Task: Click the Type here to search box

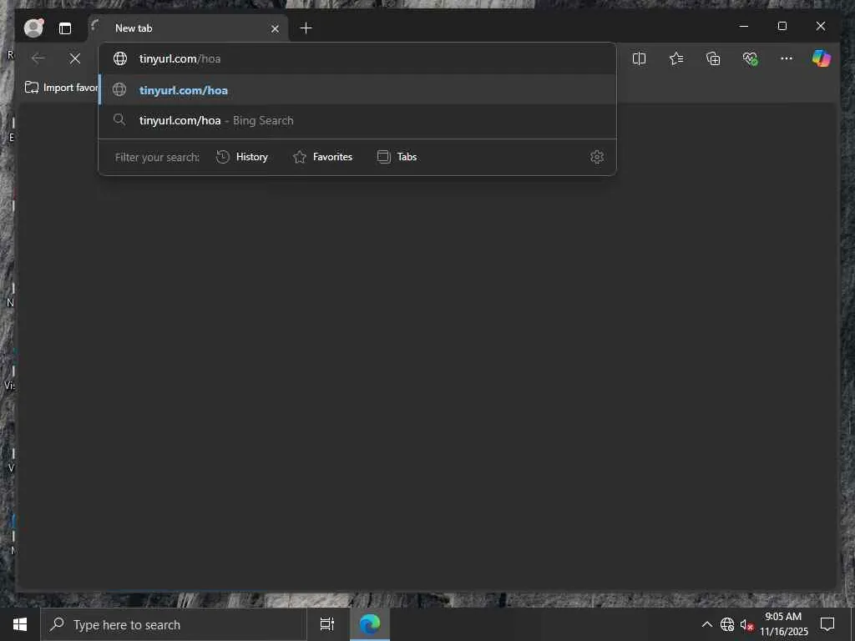Action: click(174, 624)
